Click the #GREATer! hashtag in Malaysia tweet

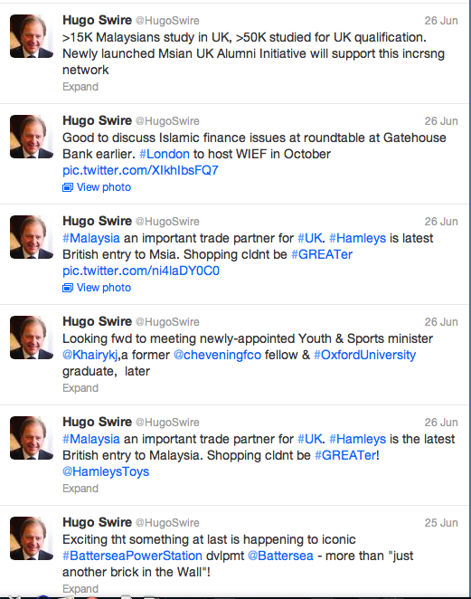click(x=347, y=455)
